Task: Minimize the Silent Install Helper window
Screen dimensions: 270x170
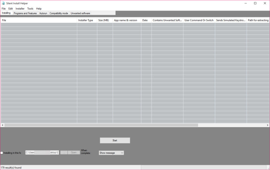Action: [246, 3]
